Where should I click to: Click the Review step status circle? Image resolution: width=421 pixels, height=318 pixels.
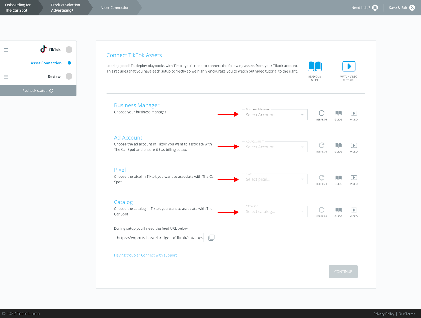[x=69, y=76]
